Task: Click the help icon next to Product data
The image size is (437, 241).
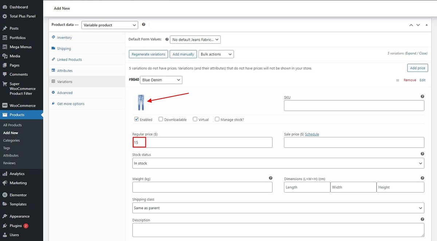Action: [x=143, y=25]
